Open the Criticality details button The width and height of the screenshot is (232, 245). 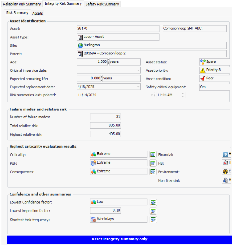[x=153, y=154]
